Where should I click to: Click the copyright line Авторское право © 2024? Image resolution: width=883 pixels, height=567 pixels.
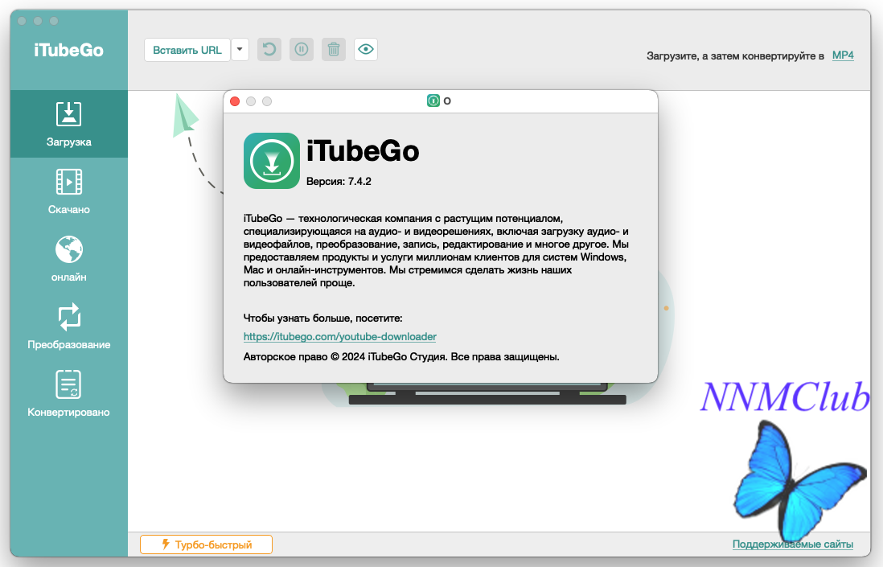[401, 357]
